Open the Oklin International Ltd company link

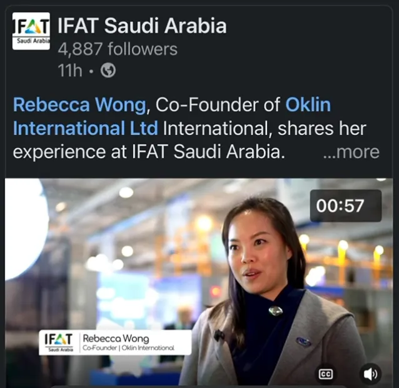point(172,116)
